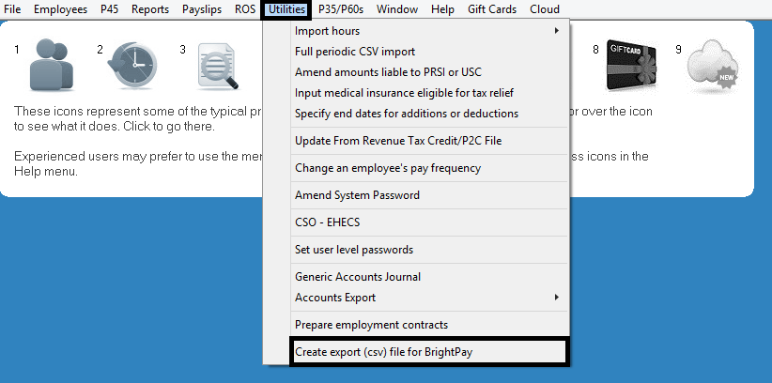Screen dimensions: 772x383
Task: Expand the Import hours submenu
Action: [x=429, y=31]
